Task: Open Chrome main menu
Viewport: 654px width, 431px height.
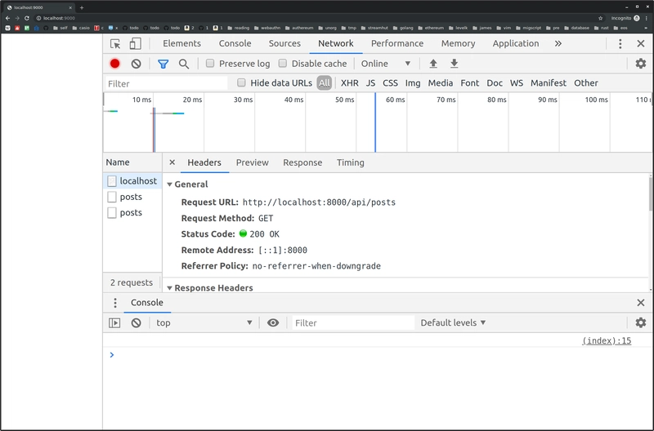Action: [646, 18]
